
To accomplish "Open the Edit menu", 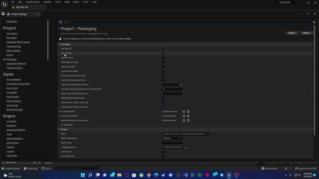I will click(20, 2).
